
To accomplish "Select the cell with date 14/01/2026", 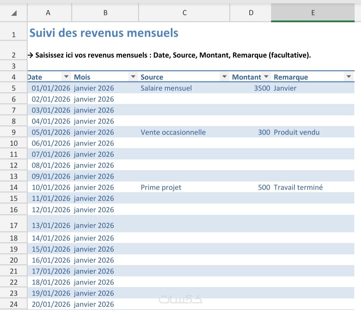I will tap(49, 238).
